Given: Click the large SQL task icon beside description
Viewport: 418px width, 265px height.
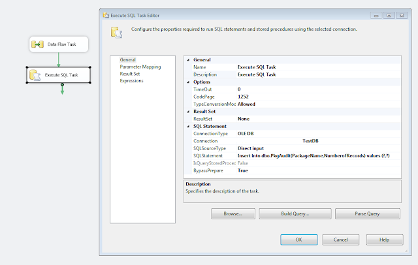Looking at the screenshot, I should [116, 32].
